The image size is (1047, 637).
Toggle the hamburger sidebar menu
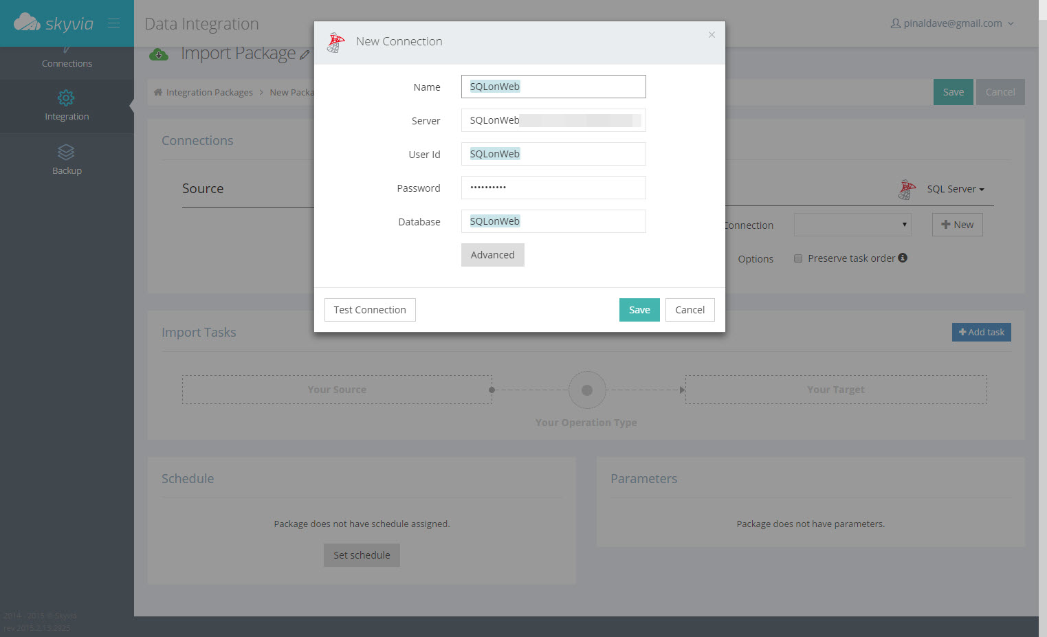coord(114,23)
